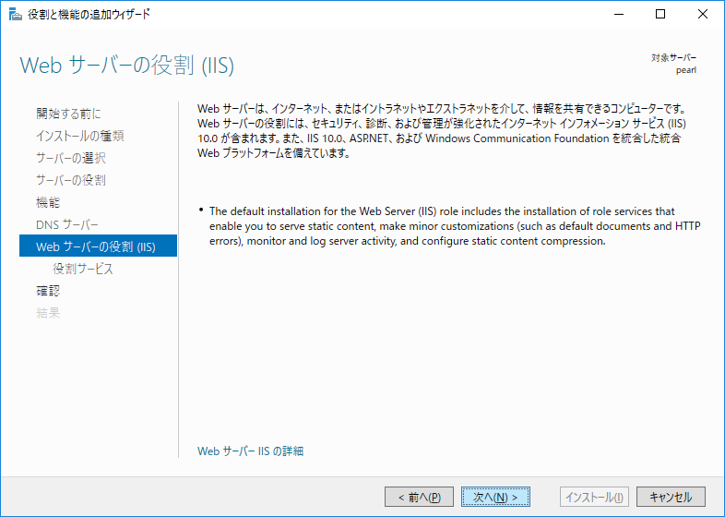Click the < 前へ(P) button

(x=419, y=497)
